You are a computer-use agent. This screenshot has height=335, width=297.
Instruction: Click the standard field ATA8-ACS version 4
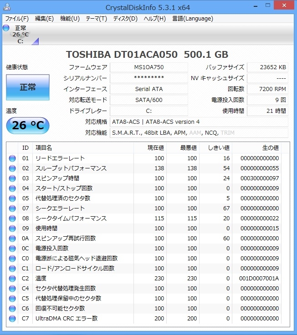199,122
